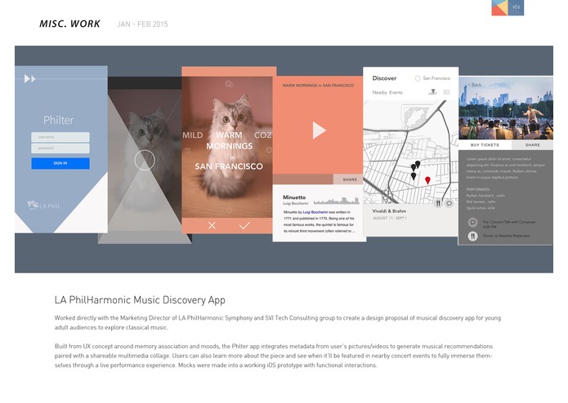Click chat bubble icon beside Pre-Concert Talk
The width and height of the screenshot is (568, 403).
pos(472,222)
